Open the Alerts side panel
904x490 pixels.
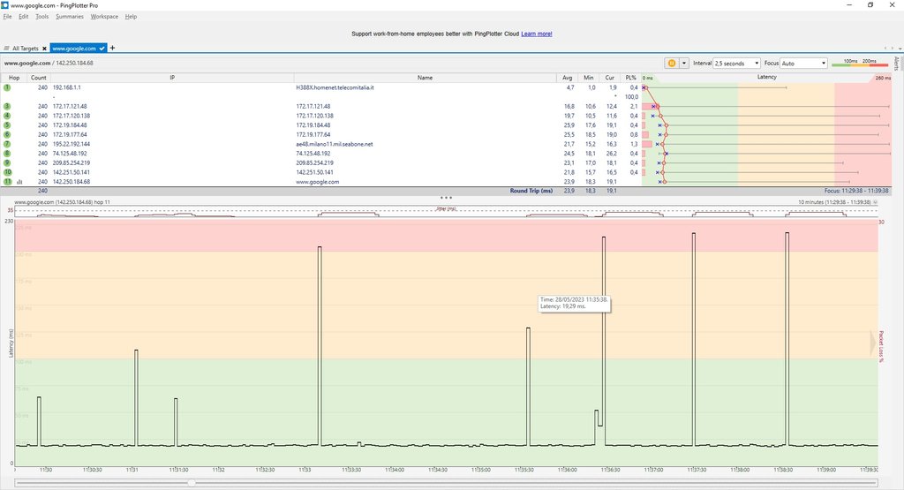(x=897, y=64)
